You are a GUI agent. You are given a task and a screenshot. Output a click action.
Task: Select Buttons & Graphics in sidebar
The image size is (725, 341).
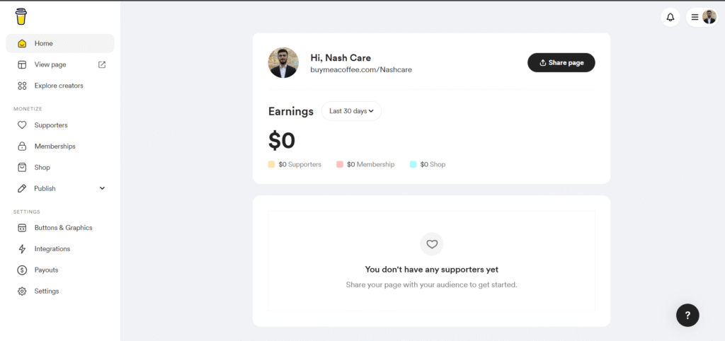click(63, 228)
